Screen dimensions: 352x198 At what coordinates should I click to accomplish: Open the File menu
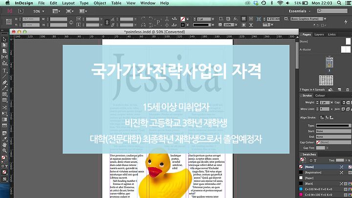click(x=41, y=3)
